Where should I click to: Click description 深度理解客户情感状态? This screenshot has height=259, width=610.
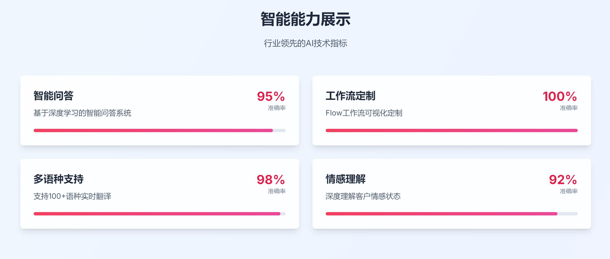[x=363, y=196]
